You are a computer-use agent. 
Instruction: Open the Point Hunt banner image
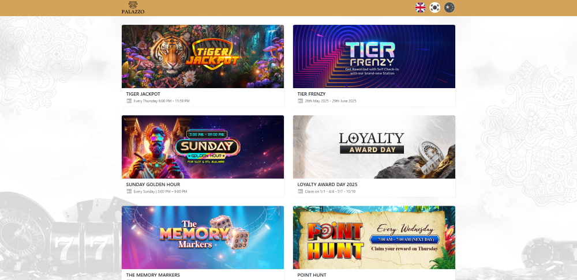pyautogui.click(x=374, y=237)
